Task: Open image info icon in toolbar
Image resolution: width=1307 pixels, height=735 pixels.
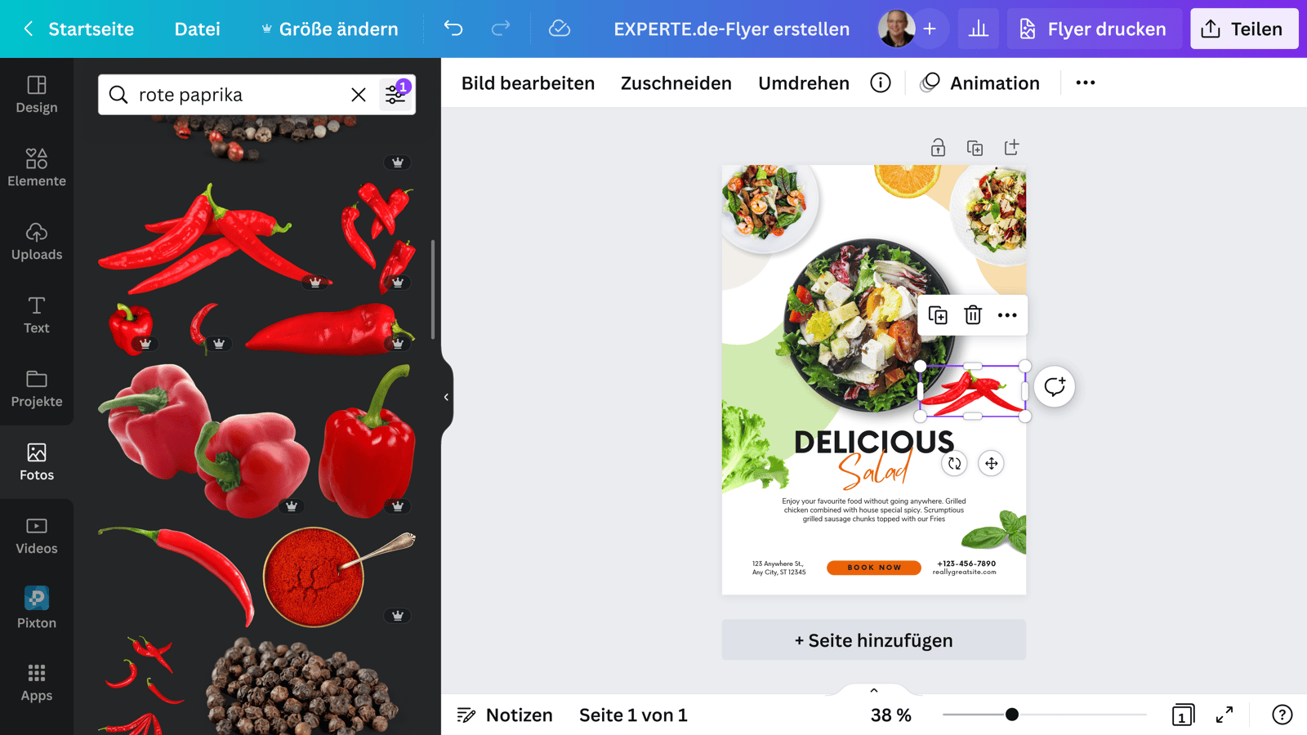Action: pos(881,82)
